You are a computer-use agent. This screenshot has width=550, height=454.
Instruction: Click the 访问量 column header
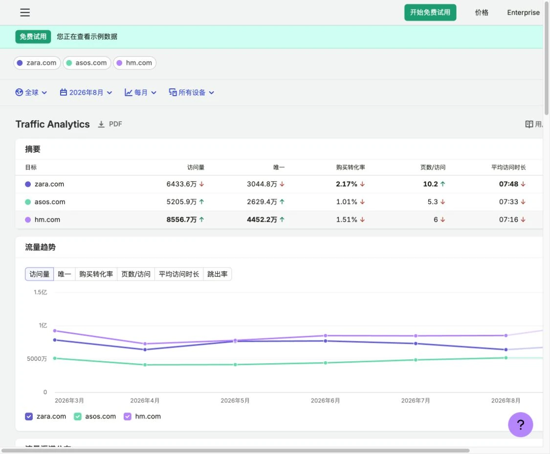(x=196, y=167)
